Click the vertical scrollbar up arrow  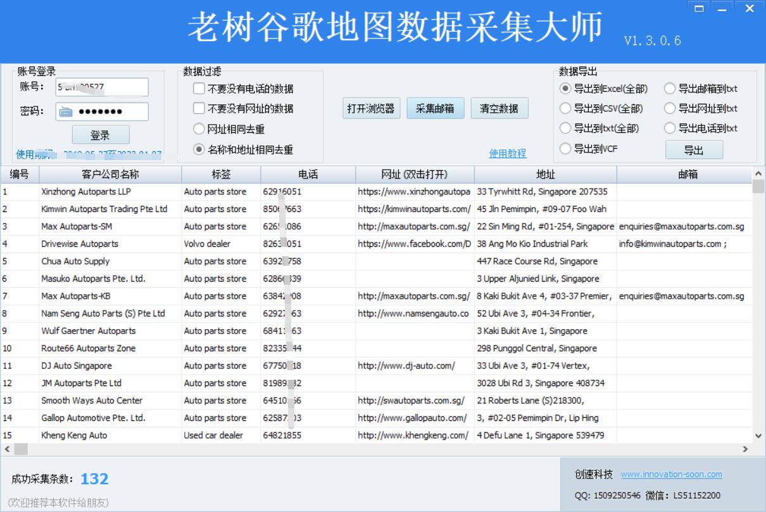point(758,174)
